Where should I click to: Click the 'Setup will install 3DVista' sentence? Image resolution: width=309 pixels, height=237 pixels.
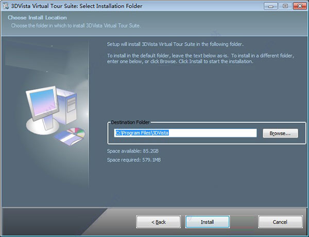[x=175, y=44]
